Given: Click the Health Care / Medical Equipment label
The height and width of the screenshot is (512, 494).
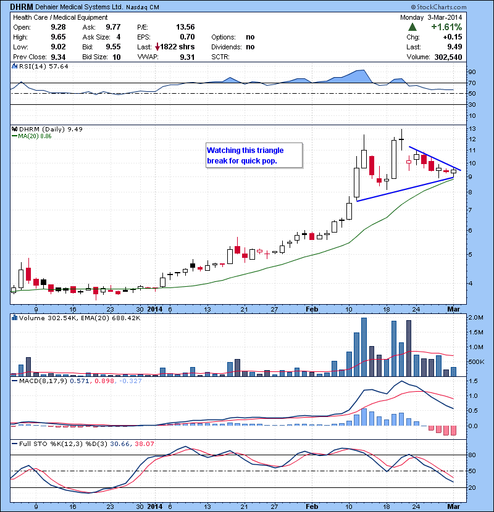Looking at the screenshot, I should click(x=60, y=17).
